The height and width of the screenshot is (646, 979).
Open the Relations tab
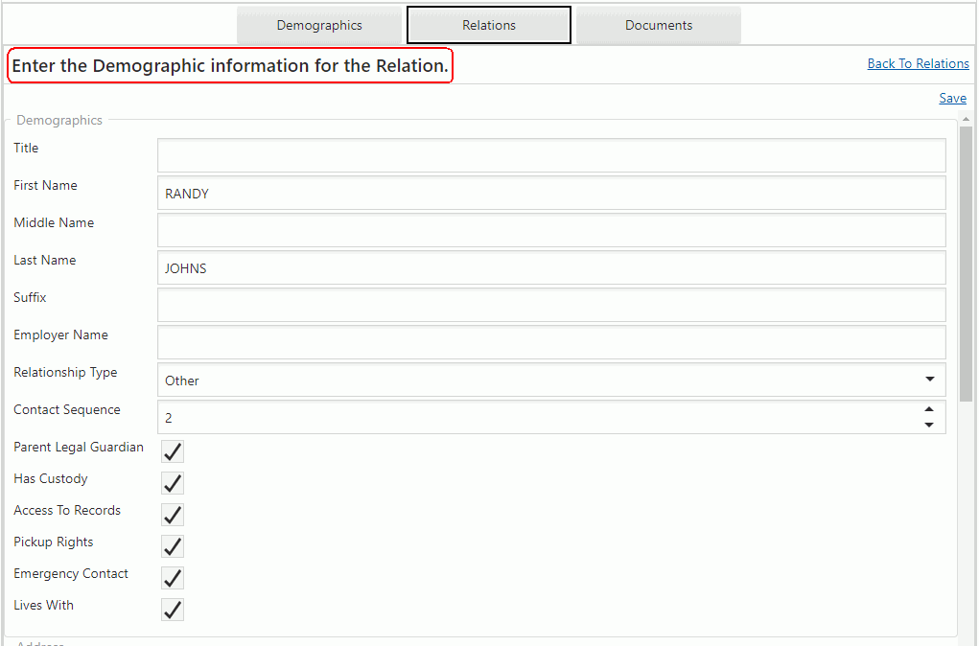tap(489, 26)
